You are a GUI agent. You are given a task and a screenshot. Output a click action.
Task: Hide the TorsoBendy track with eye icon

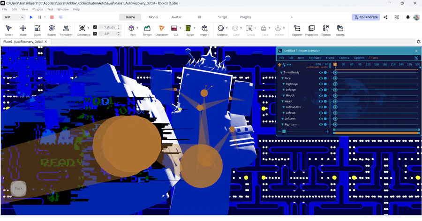[x=321, y=72]
